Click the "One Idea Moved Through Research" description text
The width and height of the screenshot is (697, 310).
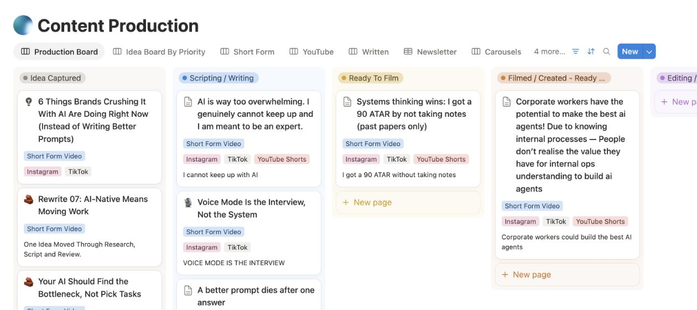coord(80,249)
